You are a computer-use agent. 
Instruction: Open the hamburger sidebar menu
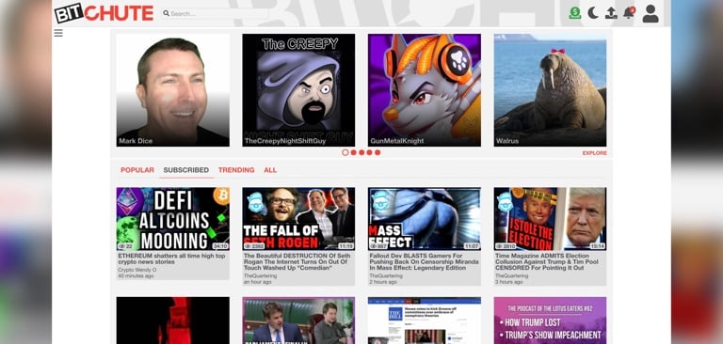point(58,33)
